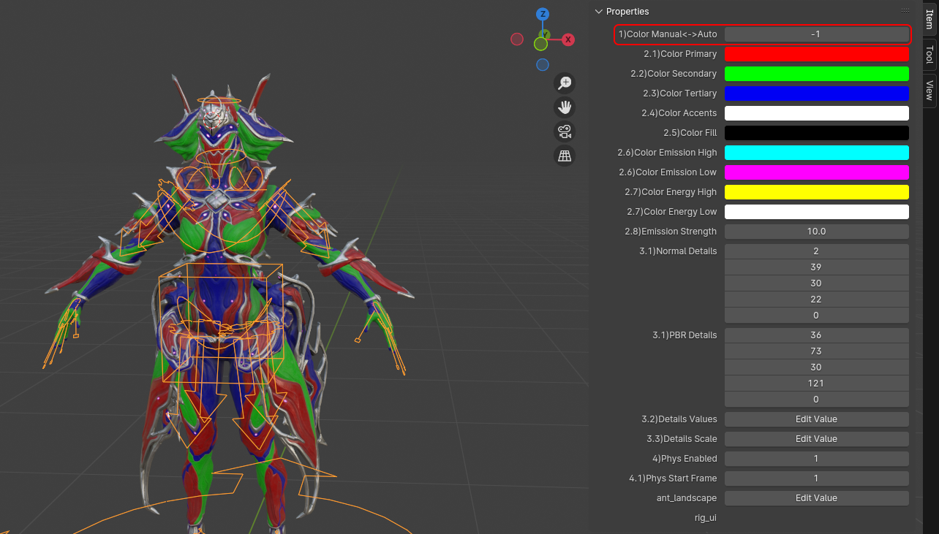939x534 pixels.
Task: Click Normal Details value 39
Action: point(816,267)
